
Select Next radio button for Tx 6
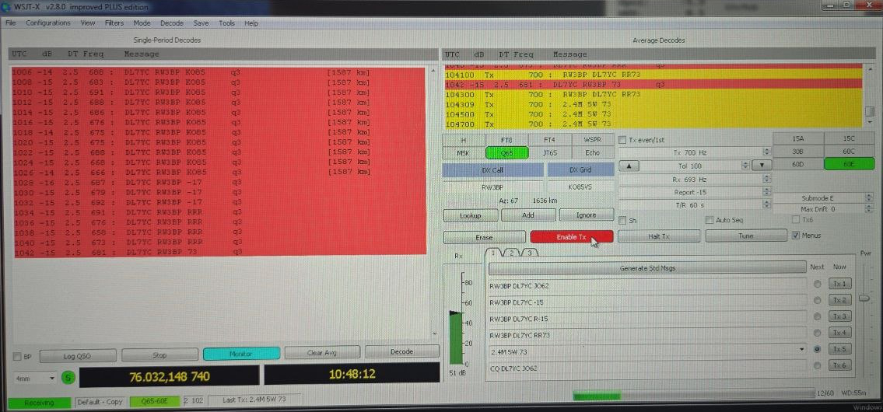click(x=817, y=366)
